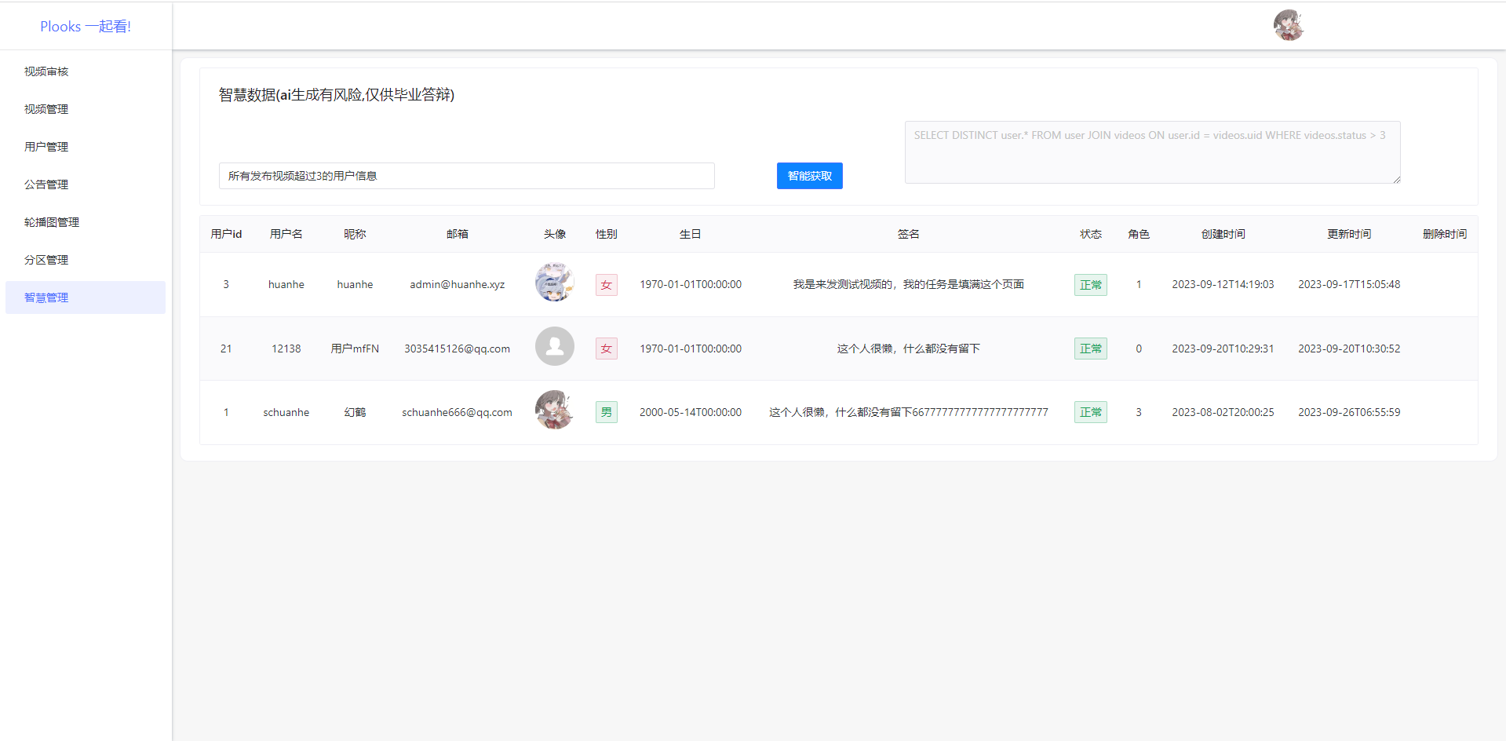
Task: Click the Plooks 一起看! logo
Action: 86,26
